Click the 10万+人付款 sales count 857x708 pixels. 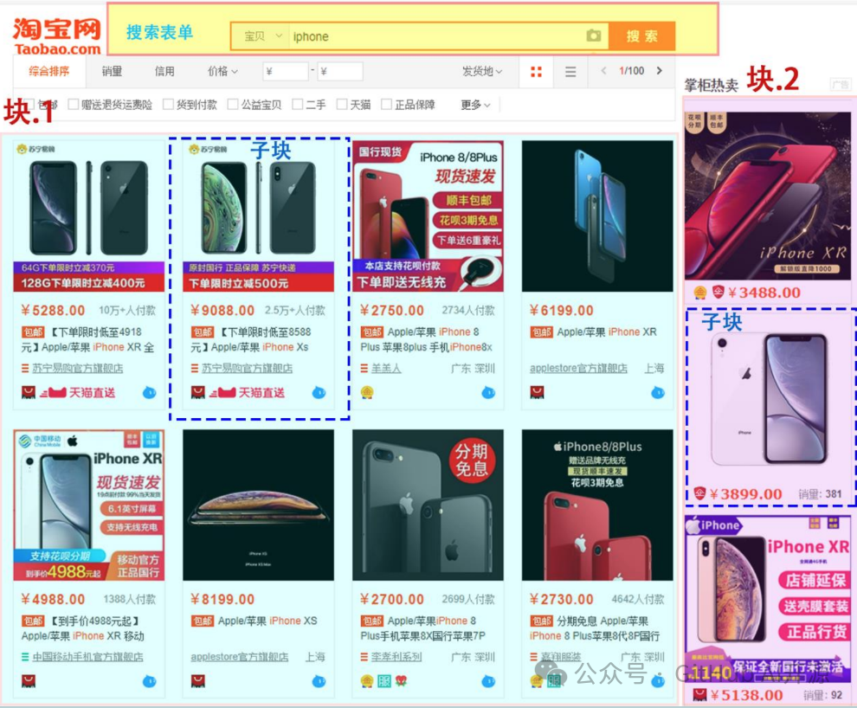[x=127, y=311]
